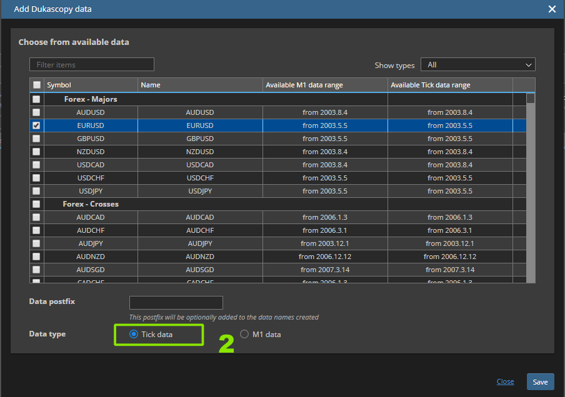The image size is (565, 397).
Task: Click the AUDJPY symbol cell
Action: [x=91, y=243]
